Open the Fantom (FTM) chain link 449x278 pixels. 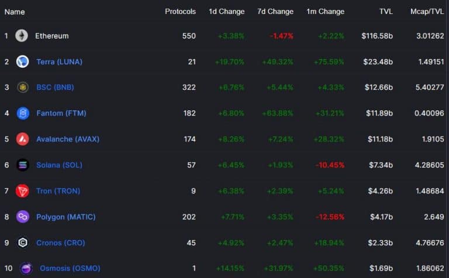click(x=61, y=113)
